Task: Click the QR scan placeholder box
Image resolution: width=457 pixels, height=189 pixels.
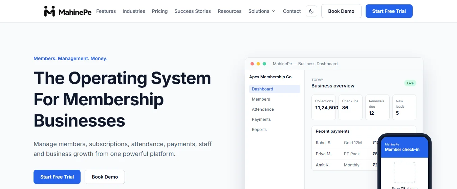Action: coord(404,172)
